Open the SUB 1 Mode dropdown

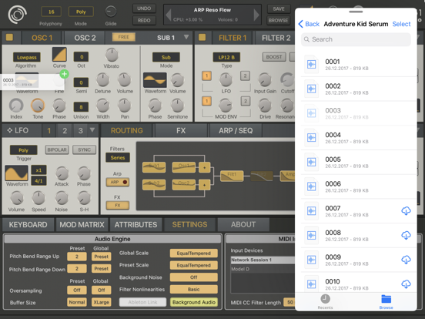tap(166, 57)
